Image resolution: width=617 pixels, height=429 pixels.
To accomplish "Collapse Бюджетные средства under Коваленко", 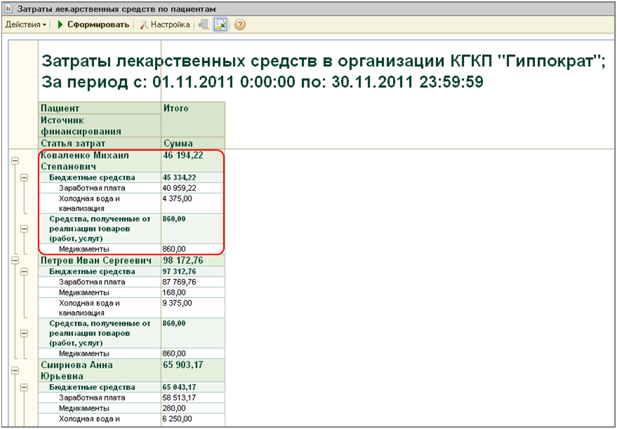I will pyautogui.click(x=25, y=177).
